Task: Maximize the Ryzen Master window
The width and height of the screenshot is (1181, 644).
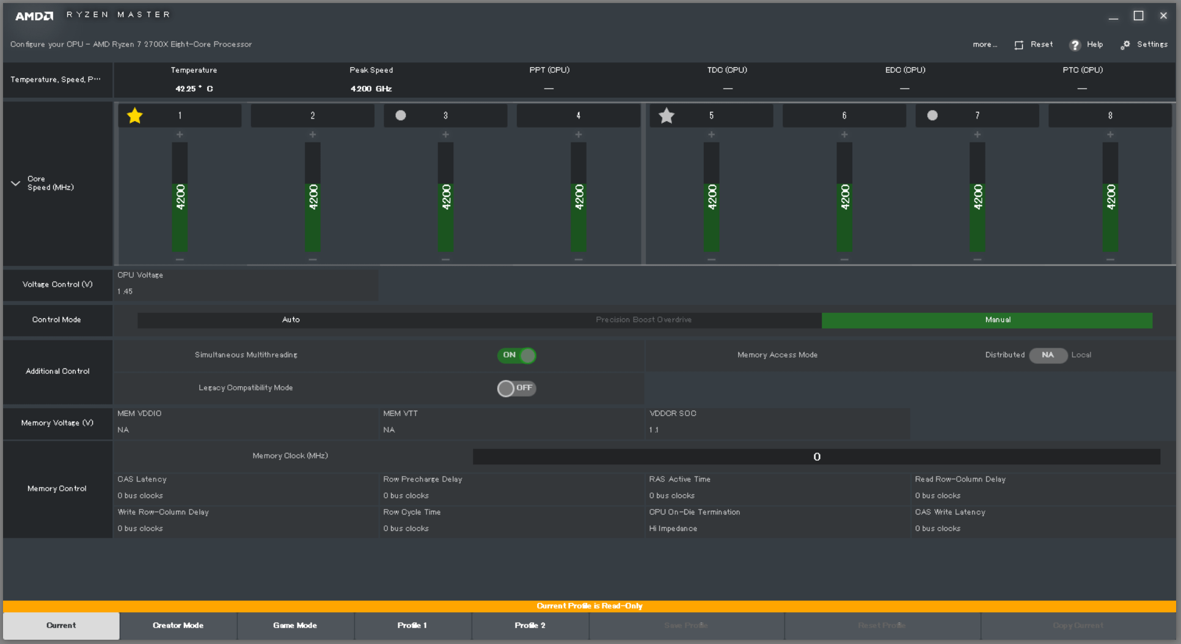Action: (x=1138, y=16)
